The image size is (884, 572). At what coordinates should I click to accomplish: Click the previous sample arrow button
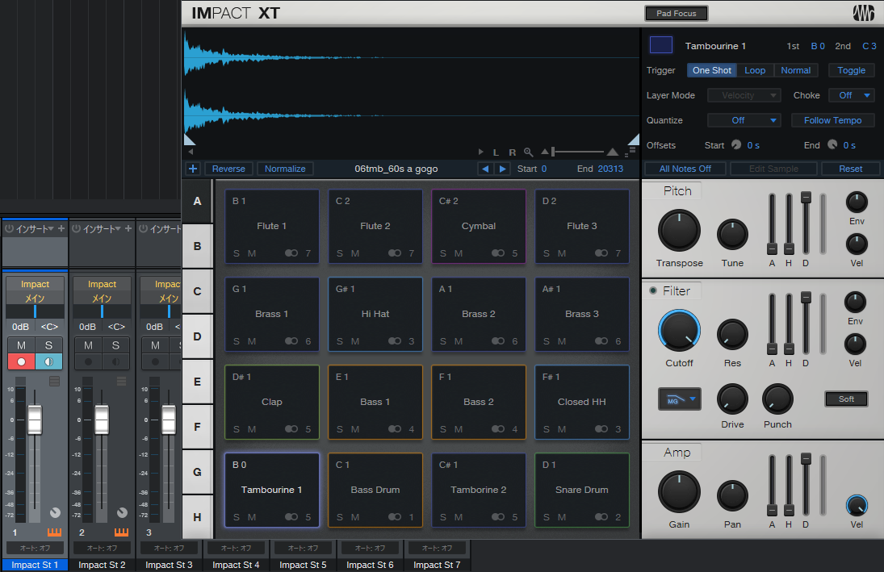pyautogui.click(x=485, y=169)
